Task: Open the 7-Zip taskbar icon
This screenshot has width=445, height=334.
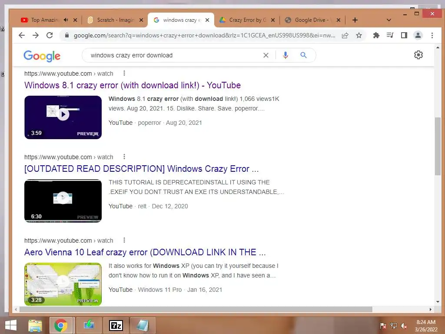Action: [x=116, y=325]
